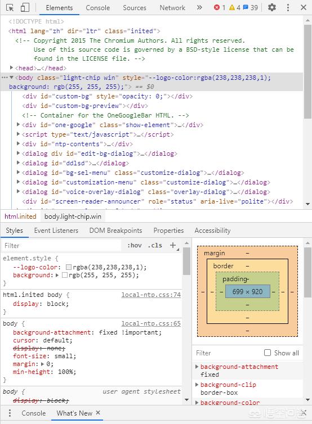The height and width of the screenshot is (424, 312).
Task: Open the customize DevTools three-dot menu
Action: click(x=288, y=7)
